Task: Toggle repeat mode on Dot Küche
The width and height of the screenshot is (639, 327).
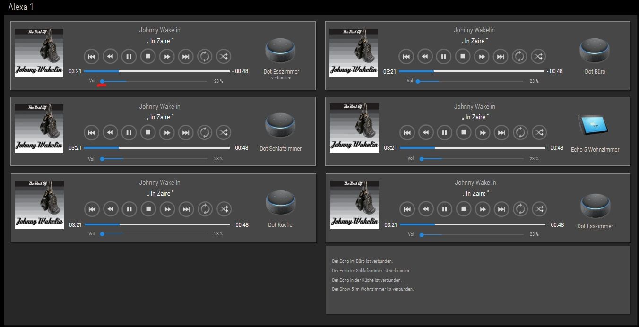Action: (205, 209)
